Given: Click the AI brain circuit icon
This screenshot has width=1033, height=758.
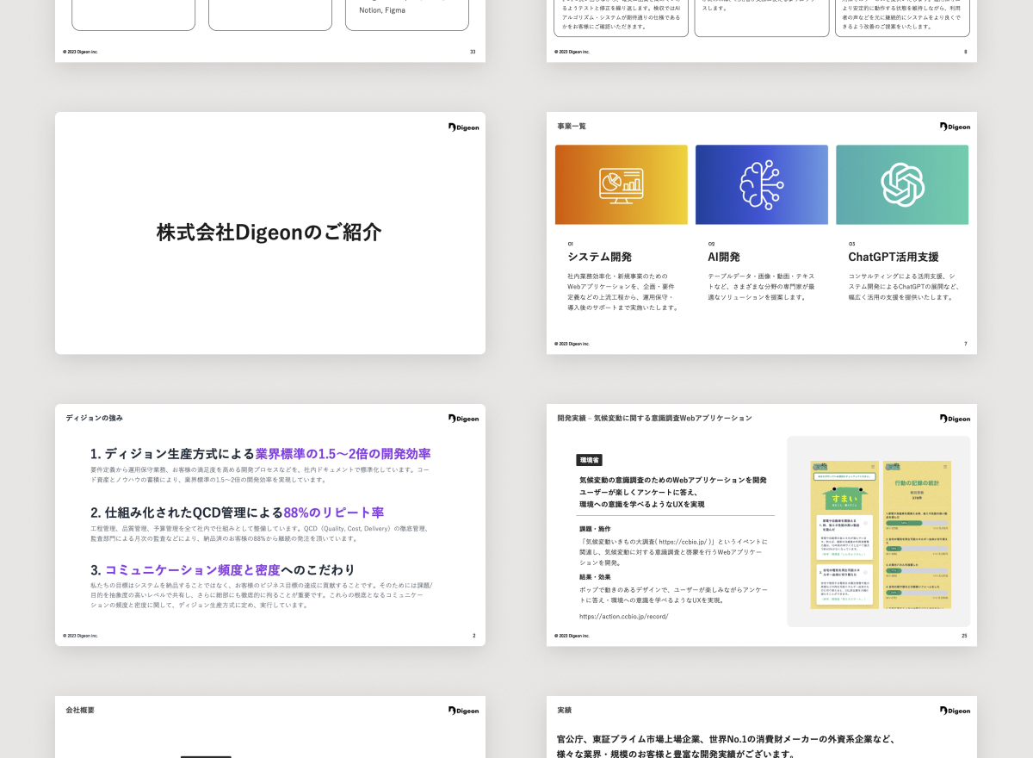Looking at the screenshot, I should 761,184.
